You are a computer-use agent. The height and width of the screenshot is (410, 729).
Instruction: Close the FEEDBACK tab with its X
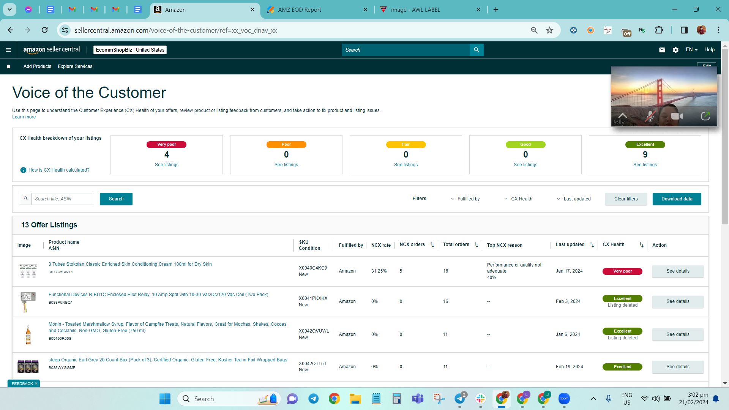36,384
